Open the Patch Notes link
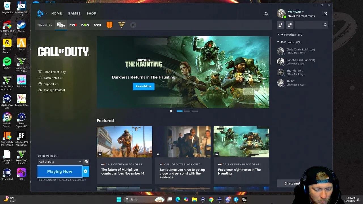 (x=50, y=78)
